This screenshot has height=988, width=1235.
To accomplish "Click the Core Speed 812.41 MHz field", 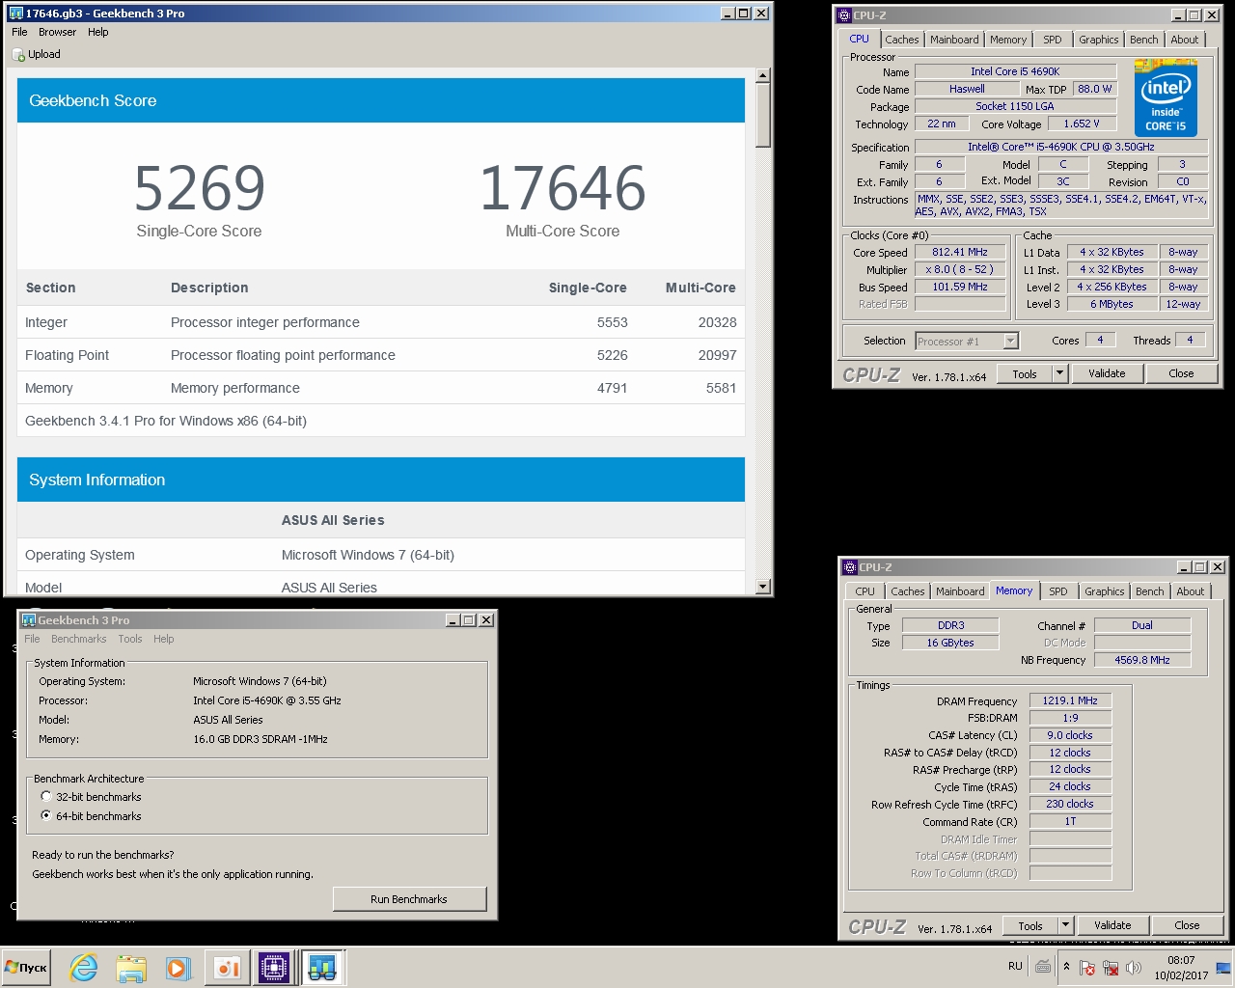I will pos(960,252).
